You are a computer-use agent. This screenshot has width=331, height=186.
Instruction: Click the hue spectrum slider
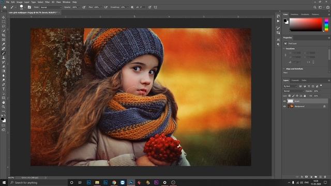tap(326, 25)
